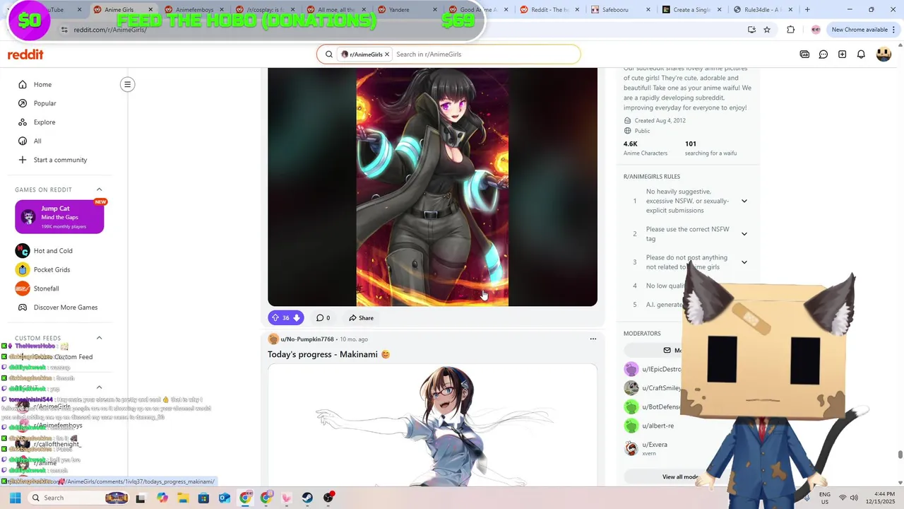The image size is (904, 509).
Task: Open the Pocket Grids game
Action: pyautogui.click(x=52, y=269)
